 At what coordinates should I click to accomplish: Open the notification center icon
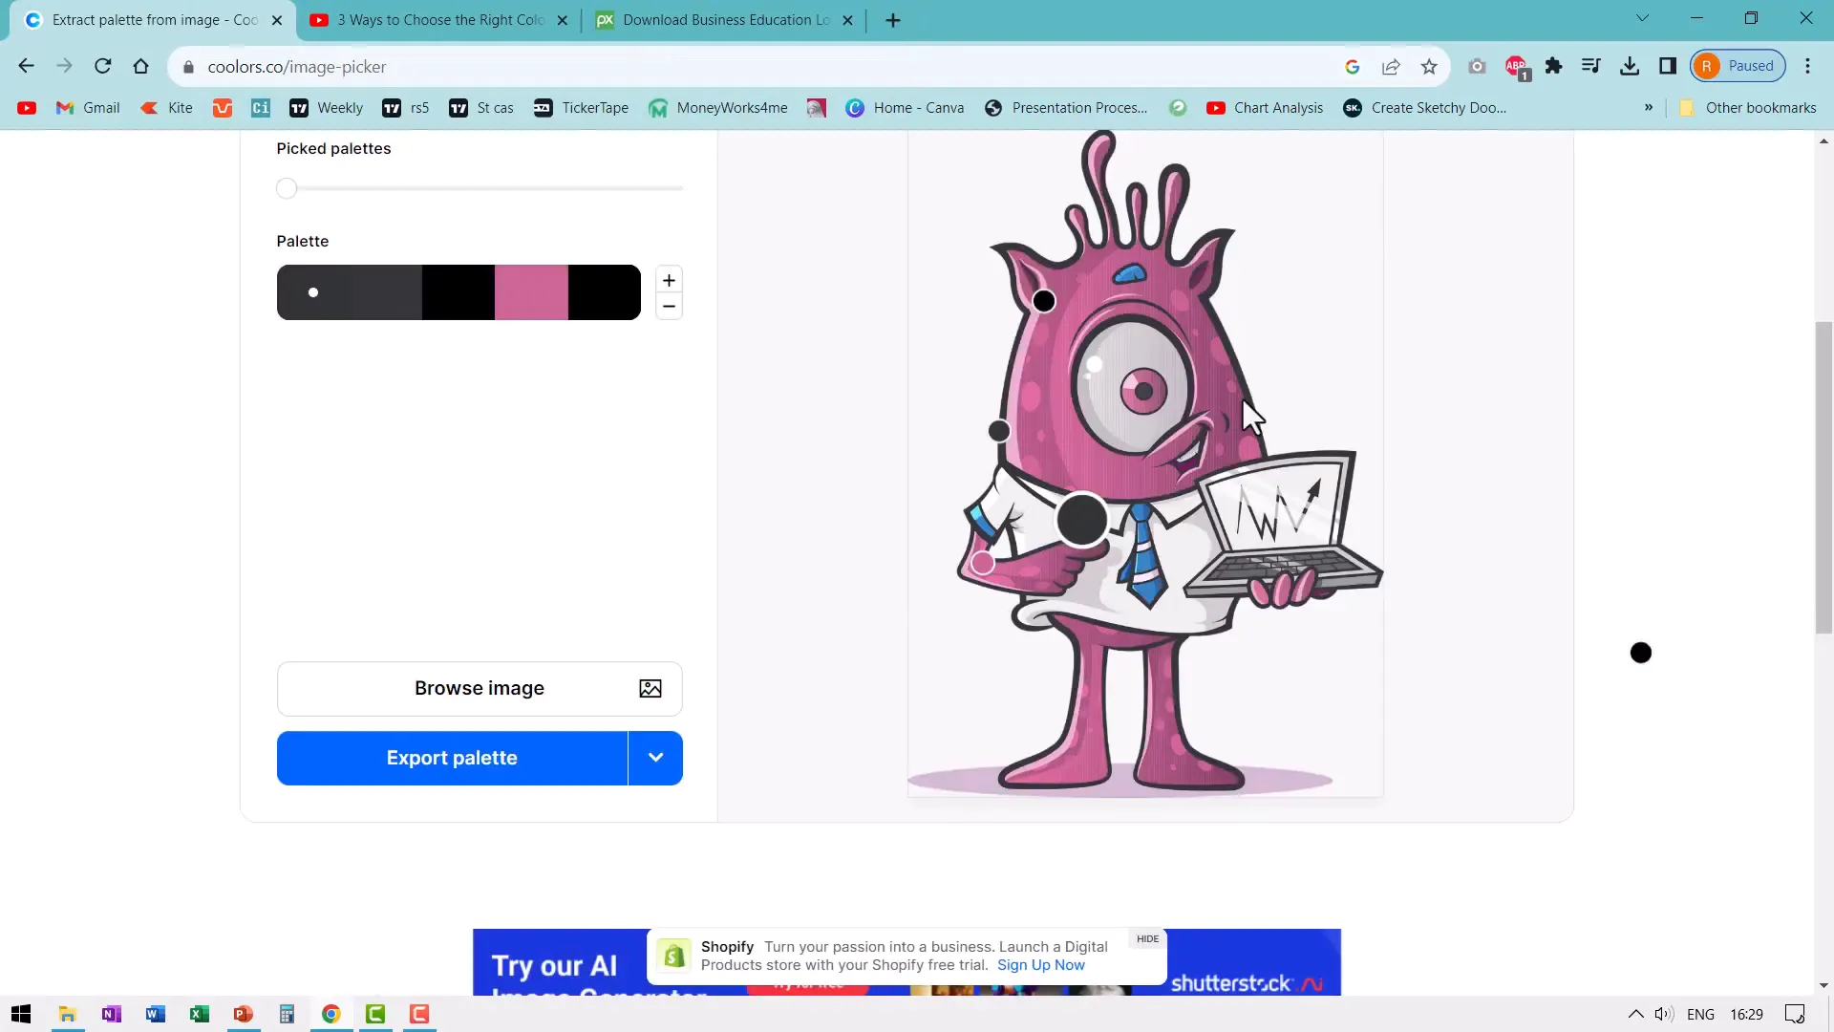[1795, 1014]
